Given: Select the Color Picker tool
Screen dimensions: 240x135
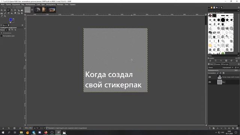Looking at the screenshot, I should 1,16.
